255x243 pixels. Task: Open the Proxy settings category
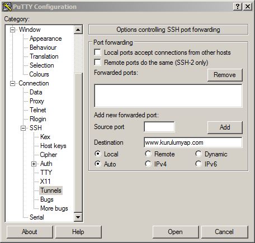[37, 101]
